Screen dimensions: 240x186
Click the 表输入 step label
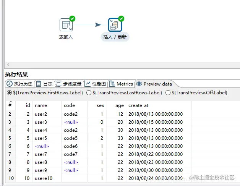pos(66,37)
